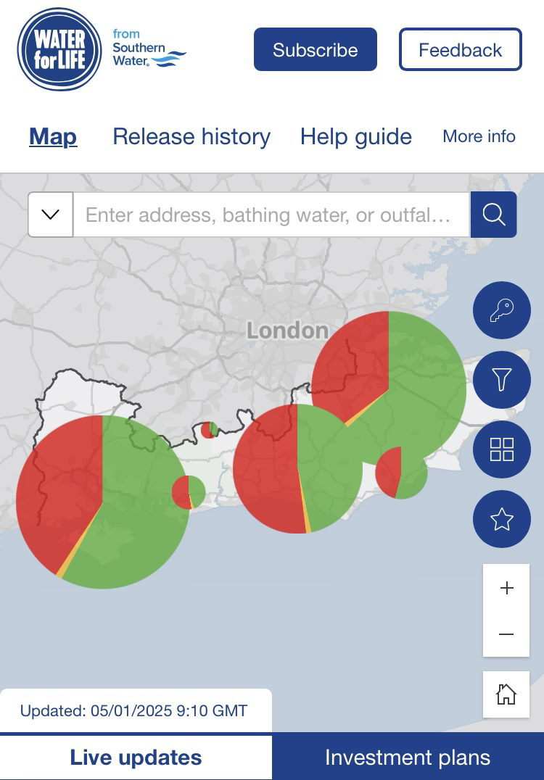Screen dimensions: 544x780
Task: Open favourites star icon
Action: 502,519
